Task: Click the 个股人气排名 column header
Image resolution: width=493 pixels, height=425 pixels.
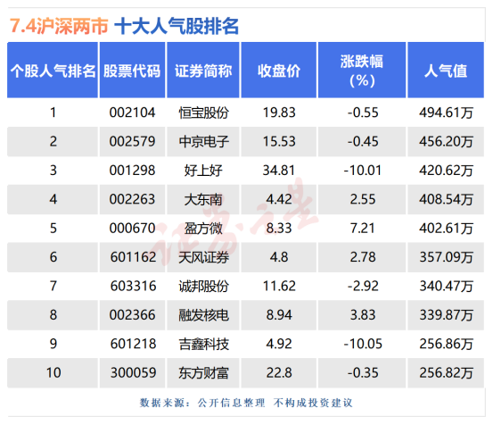Action: click(x=53, y=71)
